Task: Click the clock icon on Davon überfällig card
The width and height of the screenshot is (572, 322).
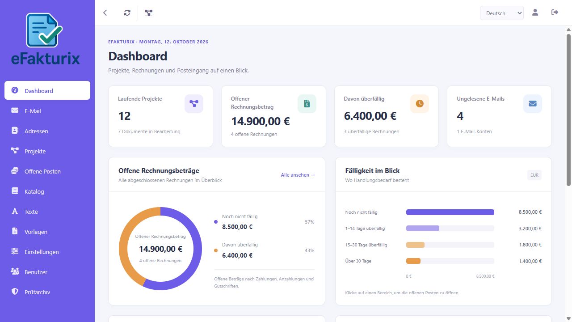Action: [x=420, y=104]
